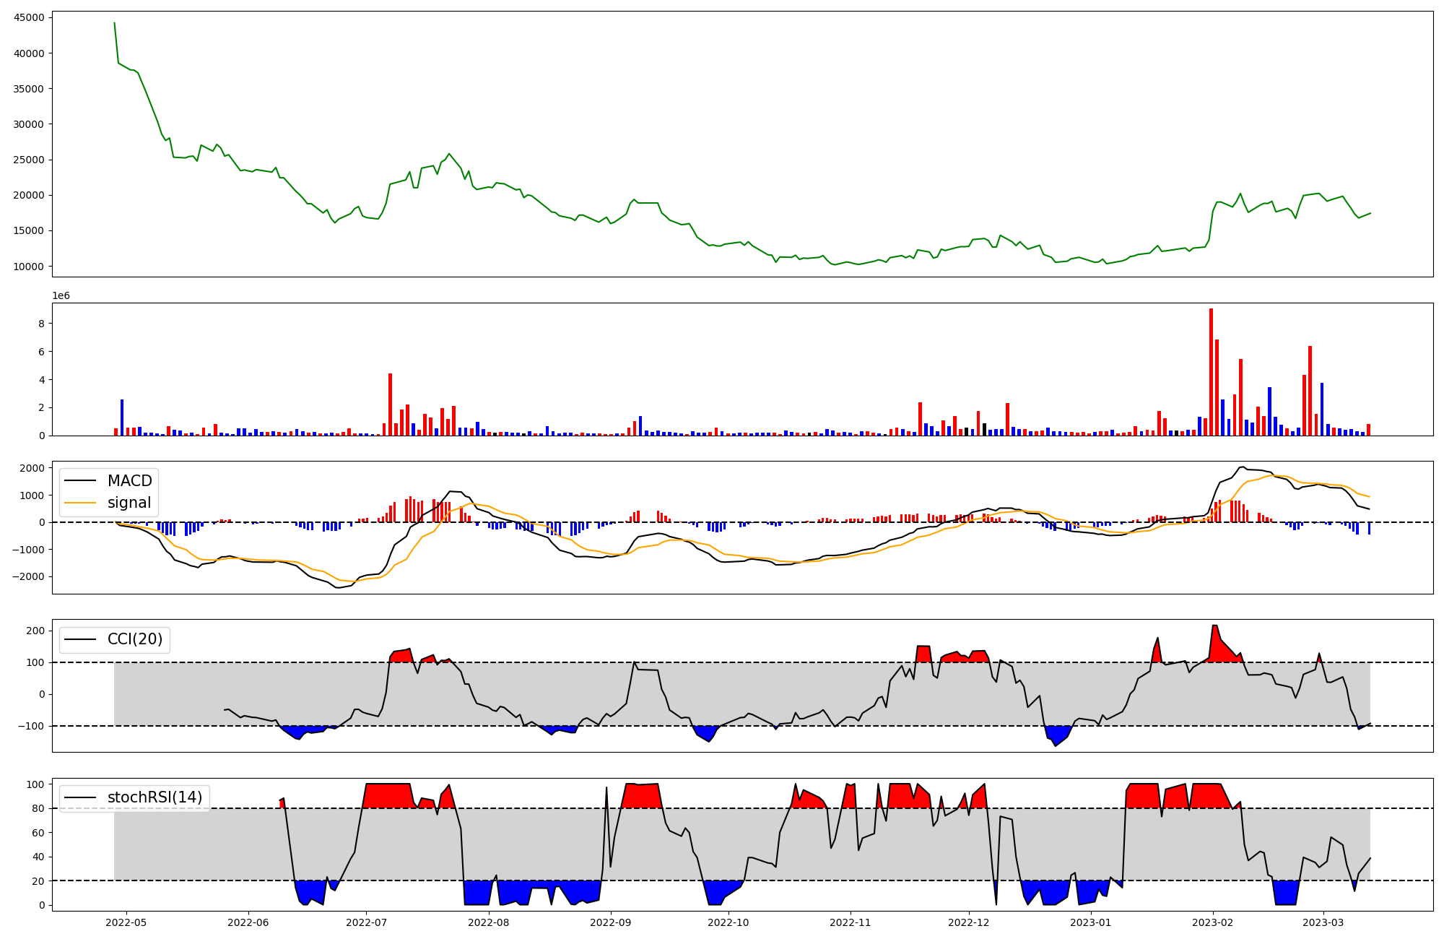1444x939 pixels.
Task: Click the CCI(20) legend entry
Action: click(135, 639)
